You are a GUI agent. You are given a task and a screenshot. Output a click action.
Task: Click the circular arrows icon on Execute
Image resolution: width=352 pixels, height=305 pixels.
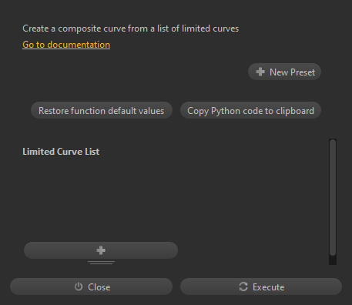pyautogui.click(x=243, y=287)
